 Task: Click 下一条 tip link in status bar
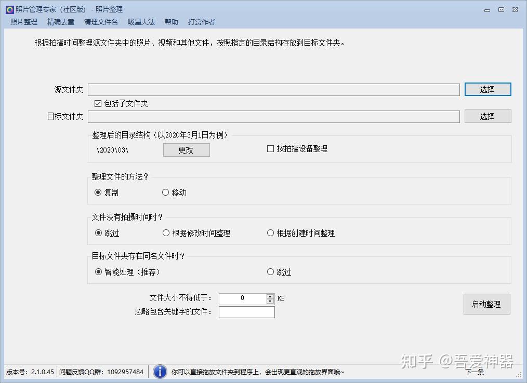pyautogui.click(x=475, y=372)
